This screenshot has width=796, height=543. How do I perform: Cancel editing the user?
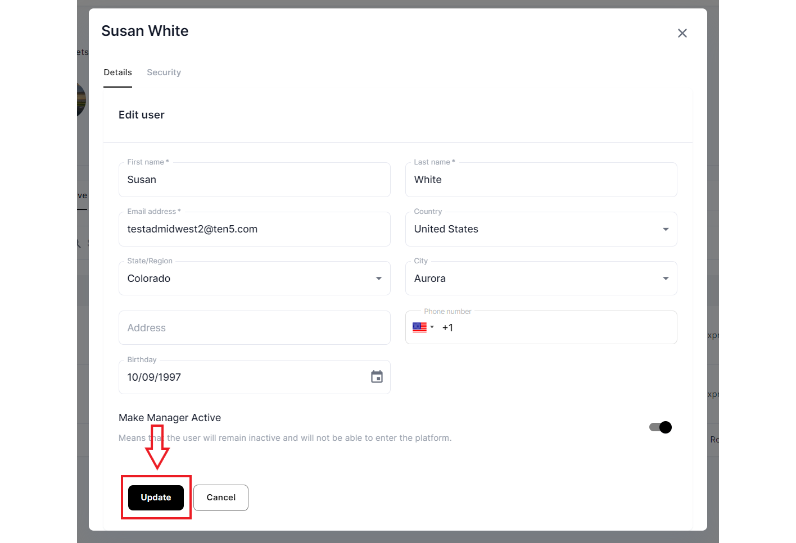click(221, 498)
